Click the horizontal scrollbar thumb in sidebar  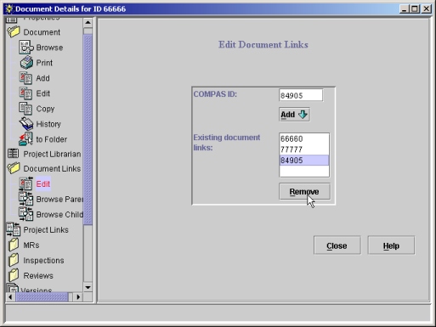42,297
